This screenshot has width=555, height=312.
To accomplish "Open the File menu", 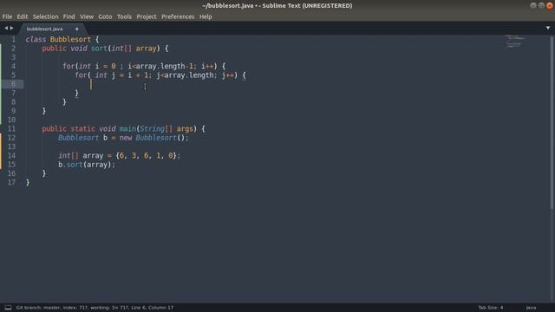I will (7, 16).
